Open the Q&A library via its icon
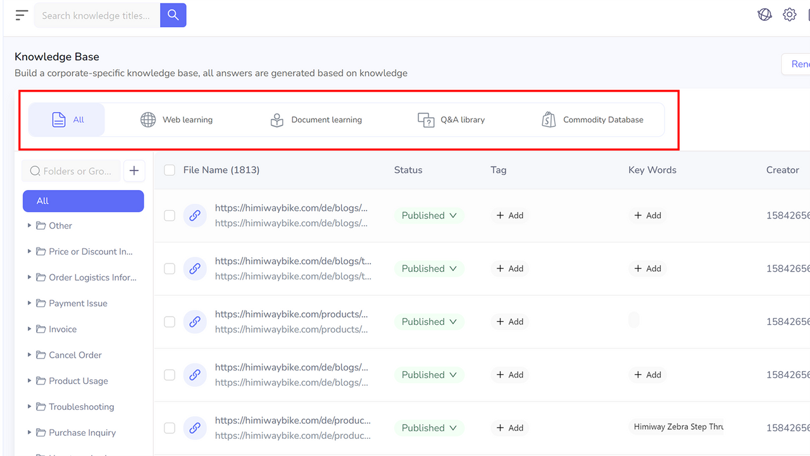 click(426, 119)
